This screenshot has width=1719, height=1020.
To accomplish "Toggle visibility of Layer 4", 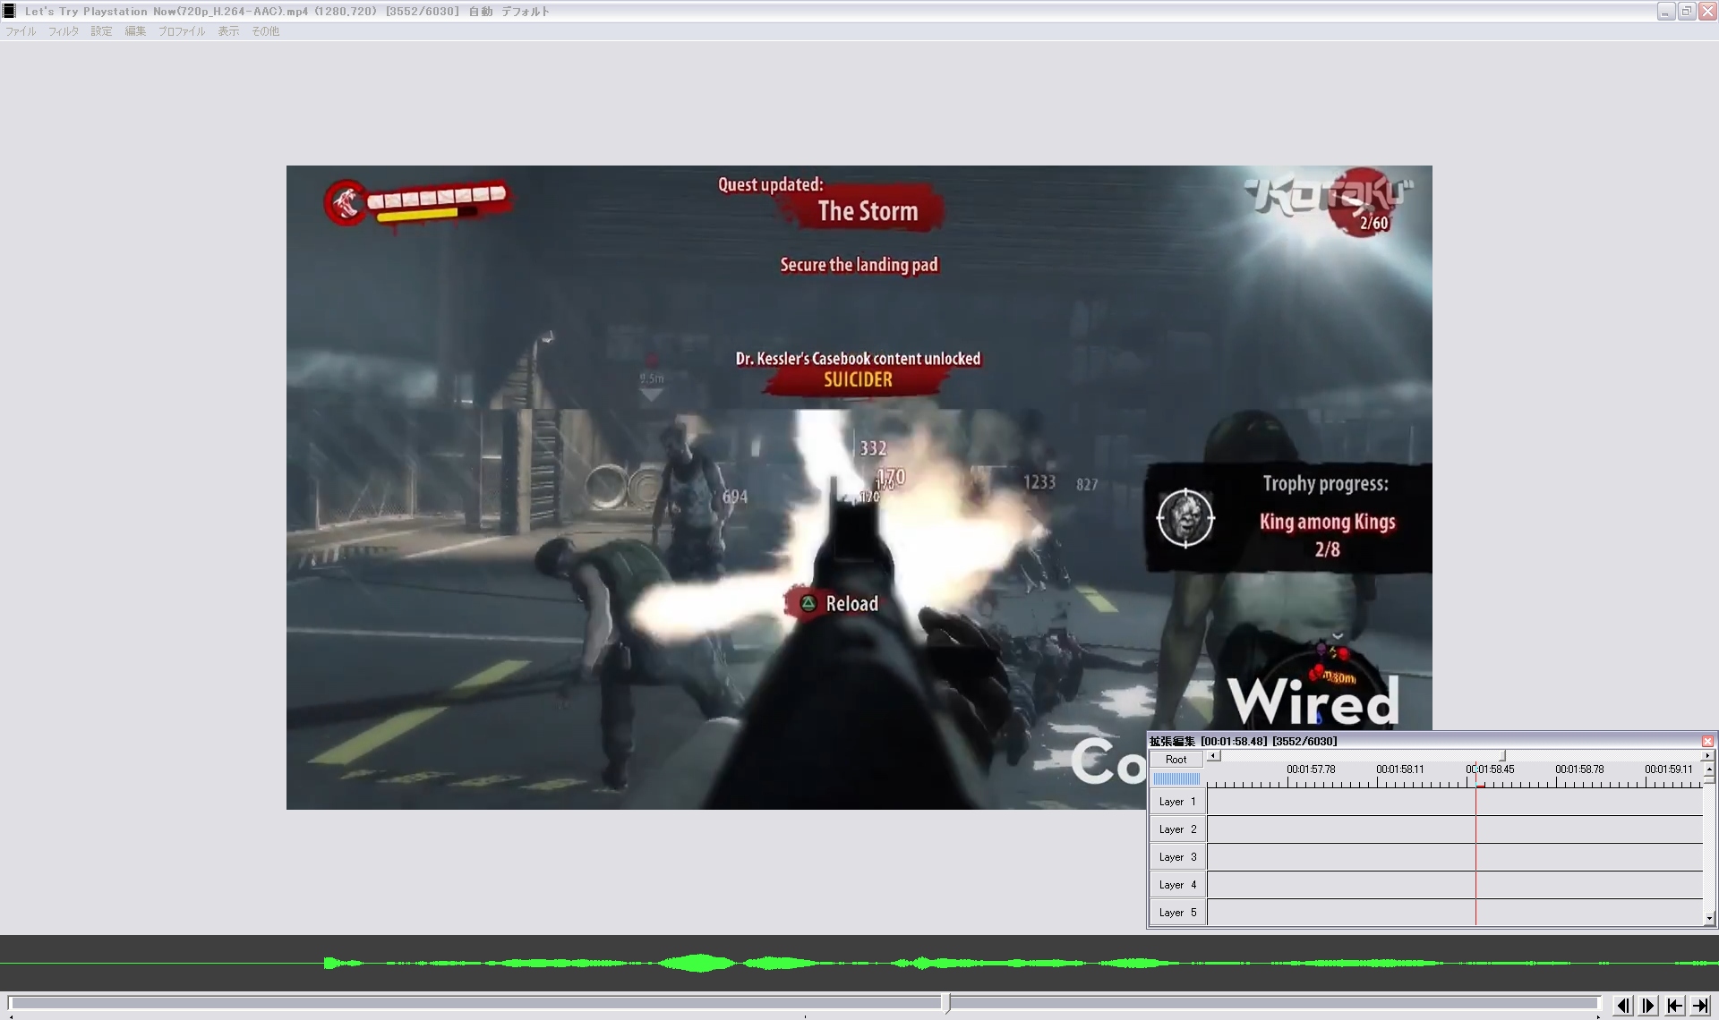I will pyautogui.click(x=1177, y=885).
